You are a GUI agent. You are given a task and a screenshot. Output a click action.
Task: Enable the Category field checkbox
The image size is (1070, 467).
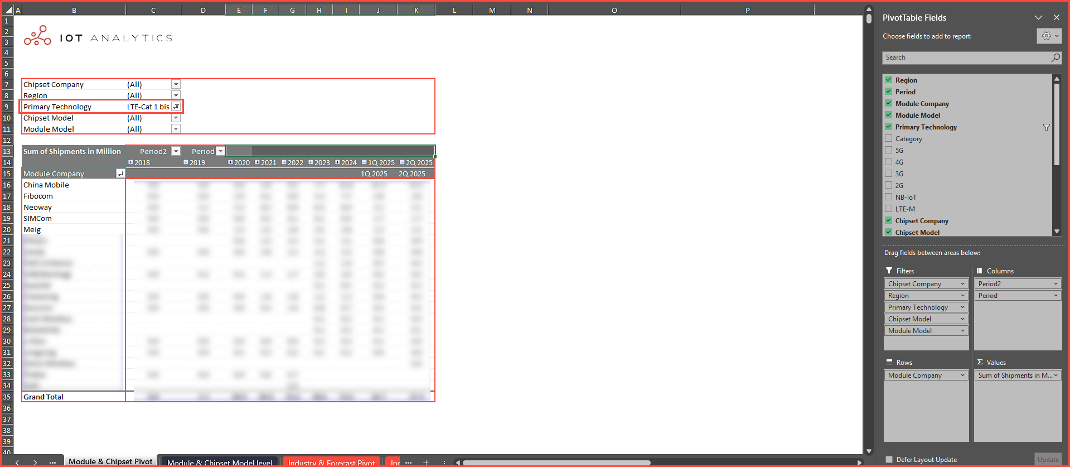click(x=889, y=138)
